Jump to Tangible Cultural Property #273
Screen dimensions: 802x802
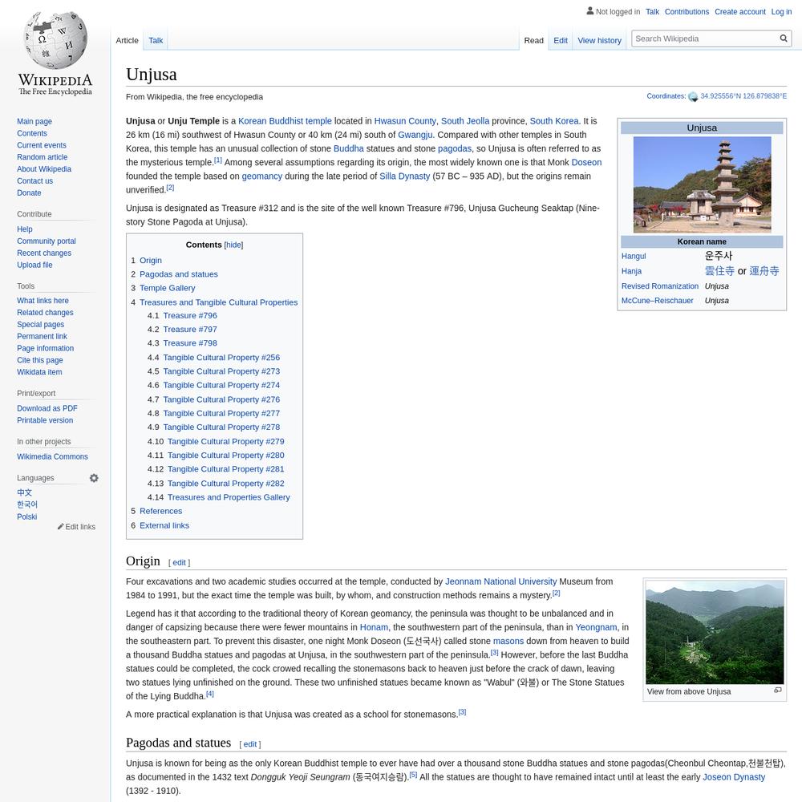pyautogui.click(x=221, y=371)
